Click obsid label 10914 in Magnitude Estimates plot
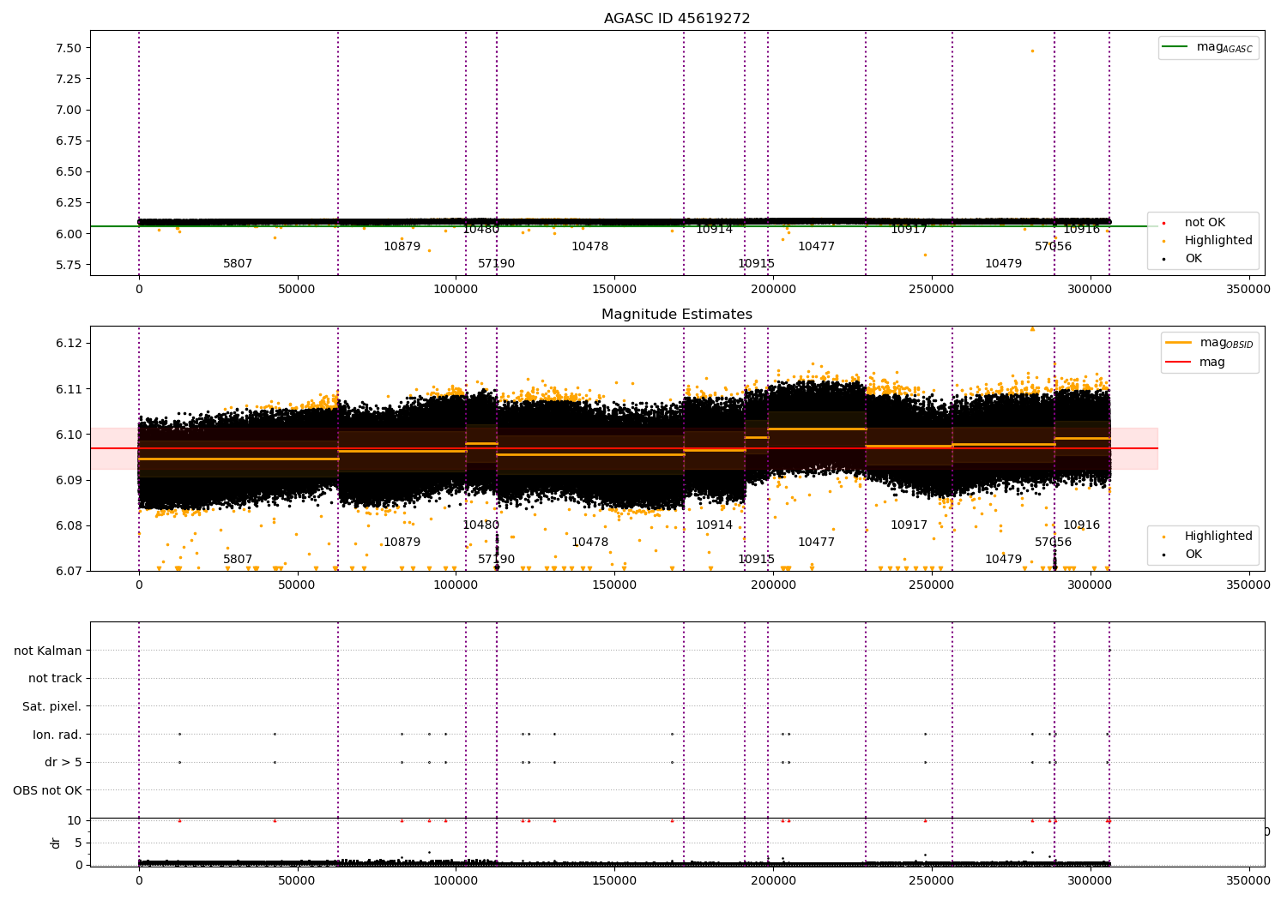Screen dimensions: 1287x900 coord(714,525)
